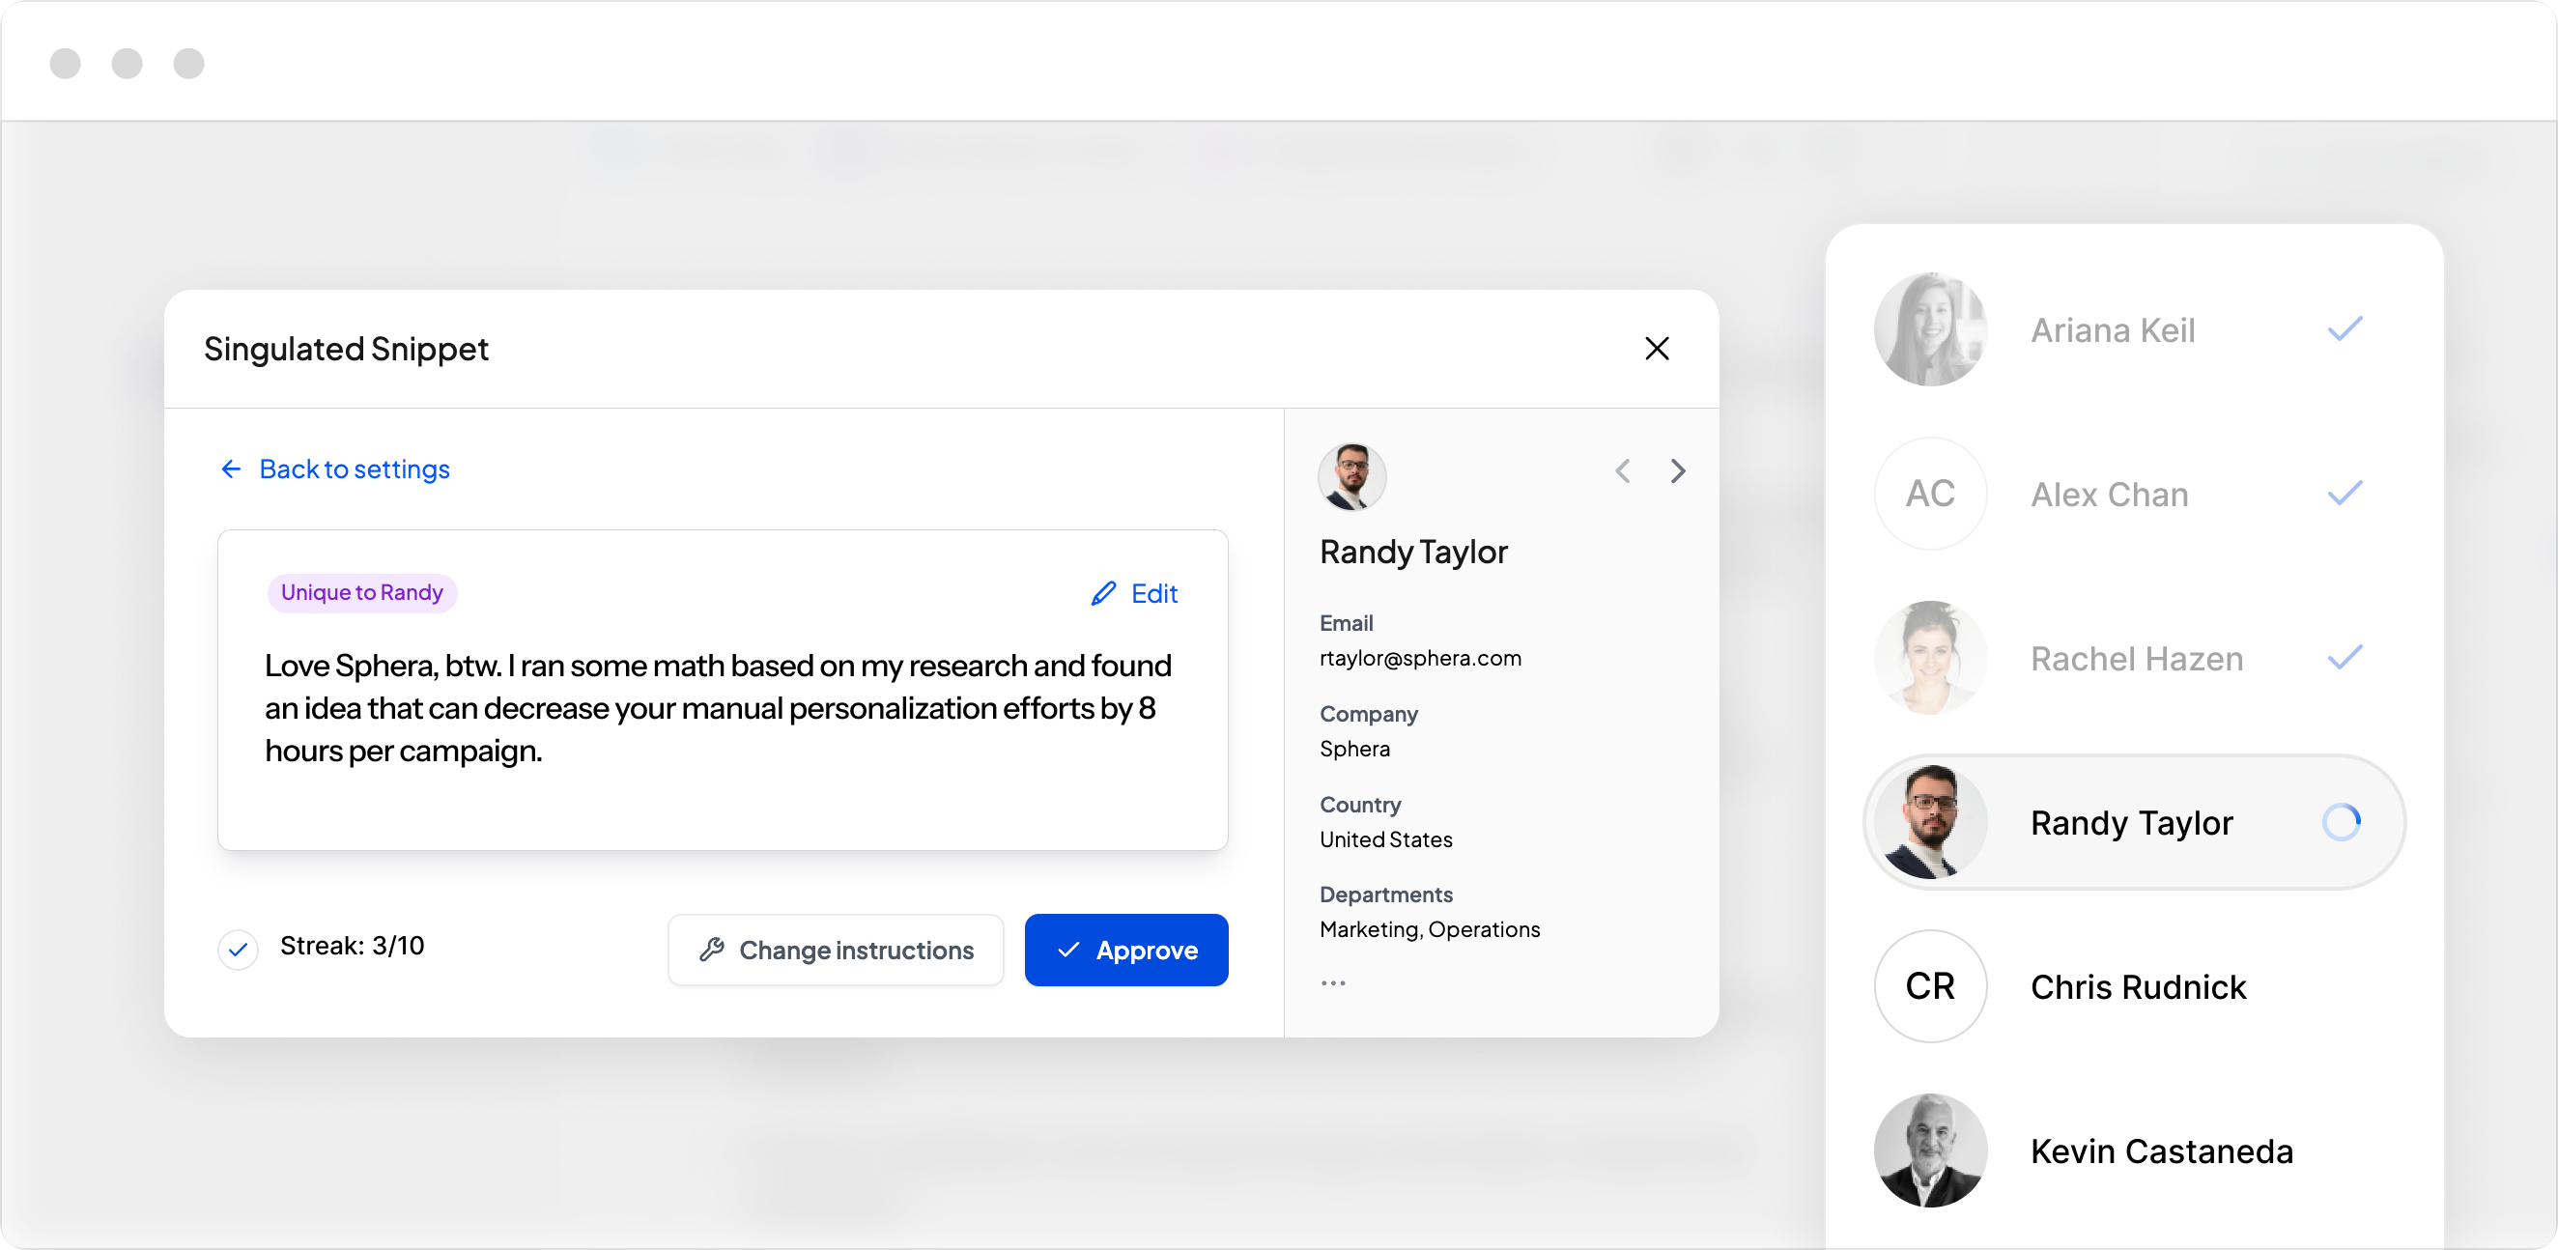Image resolution: width=2558 pixels, height=1250 pixels.
Task: Click the Randy Taylor name heading
Action: pos(1413,552)
